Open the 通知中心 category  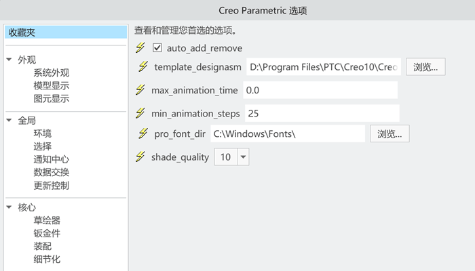click(51, 159)
